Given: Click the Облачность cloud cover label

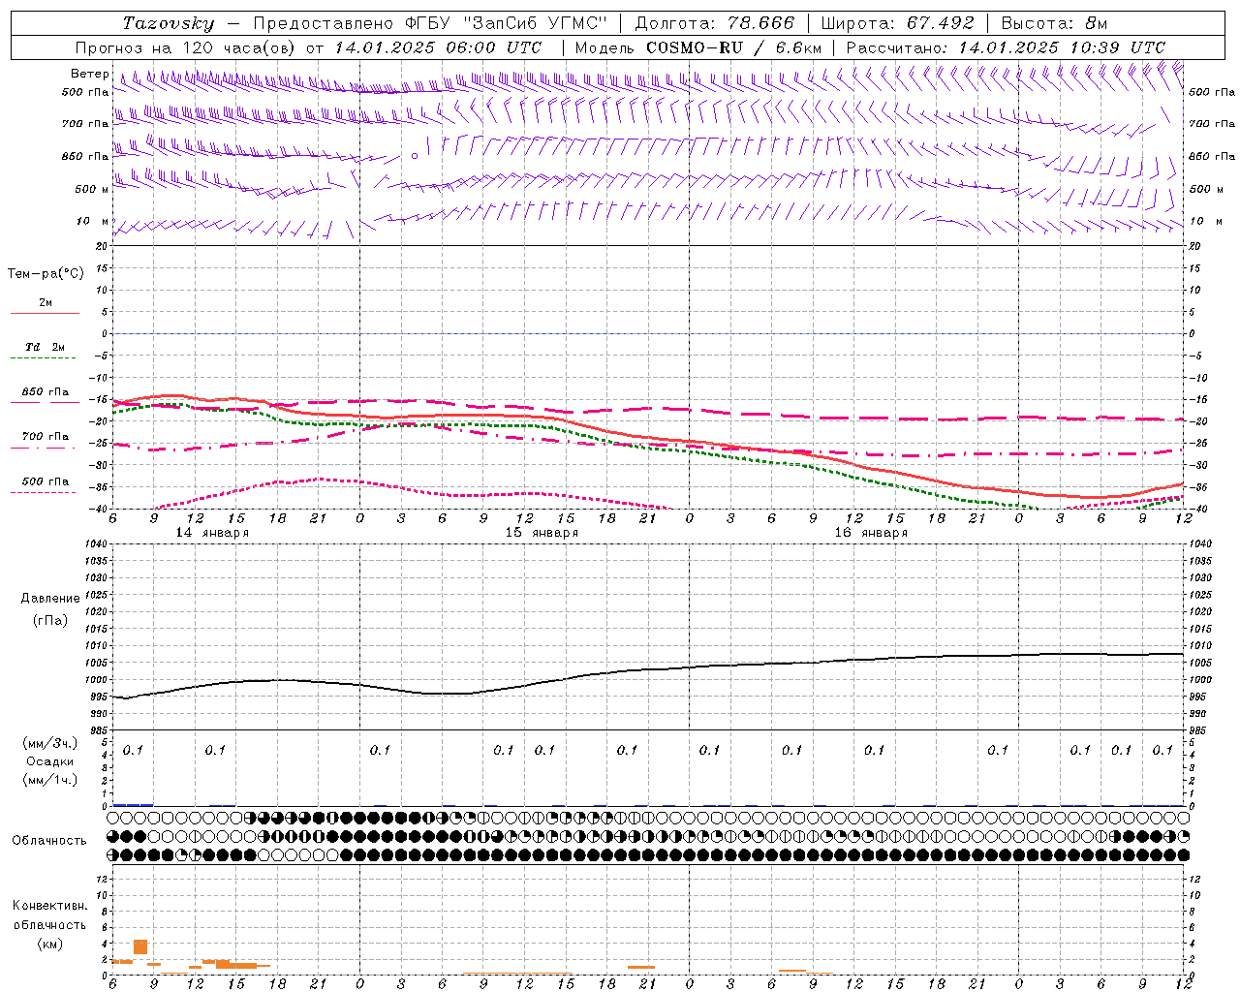Looking at the screenshot, I should (49, 840).
